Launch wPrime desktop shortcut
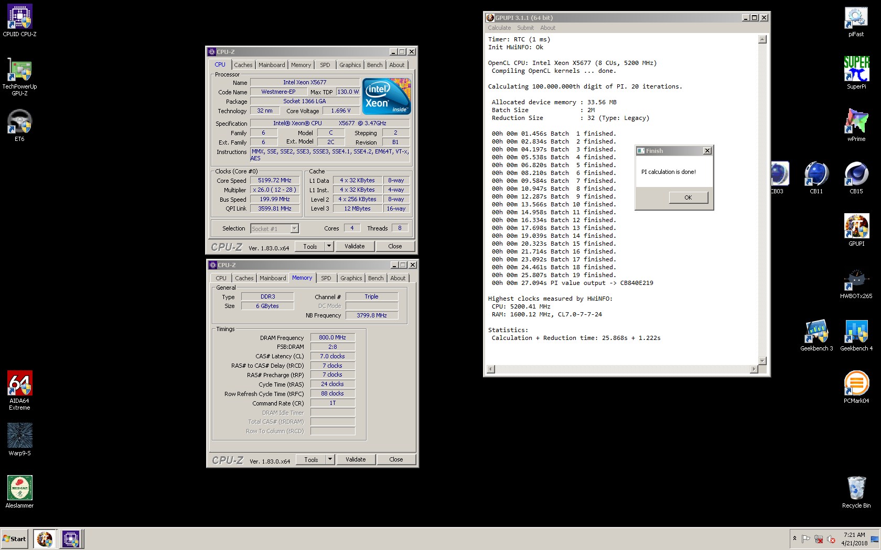Screen dimensions: 881x550 (x=856, y=126)
